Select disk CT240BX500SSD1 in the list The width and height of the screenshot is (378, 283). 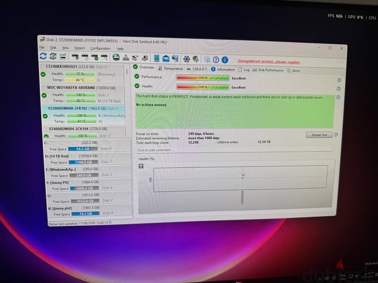tap(82, 74)
